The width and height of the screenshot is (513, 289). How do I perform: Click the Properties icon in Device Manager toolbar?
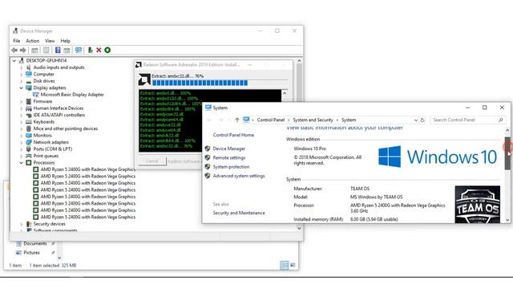pyautogui.click(x=46, y=50)
